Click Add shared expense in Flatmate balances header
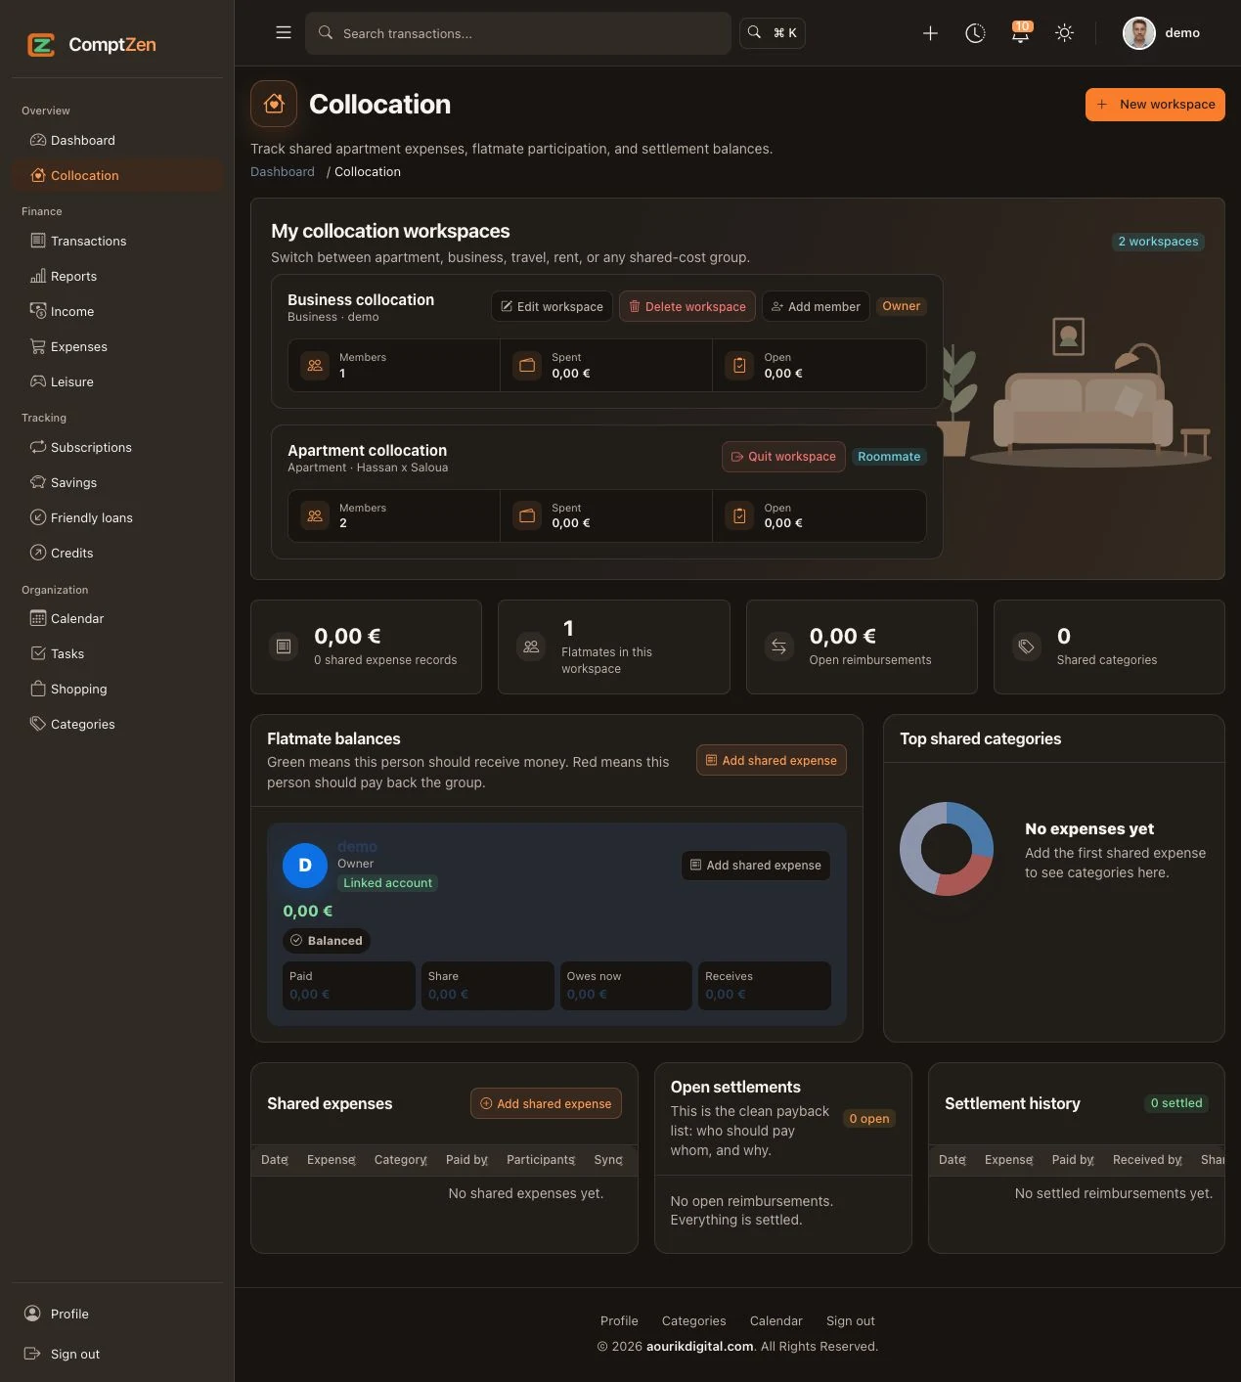This screenshot has width=1241, height=1382. click(772, 760)
